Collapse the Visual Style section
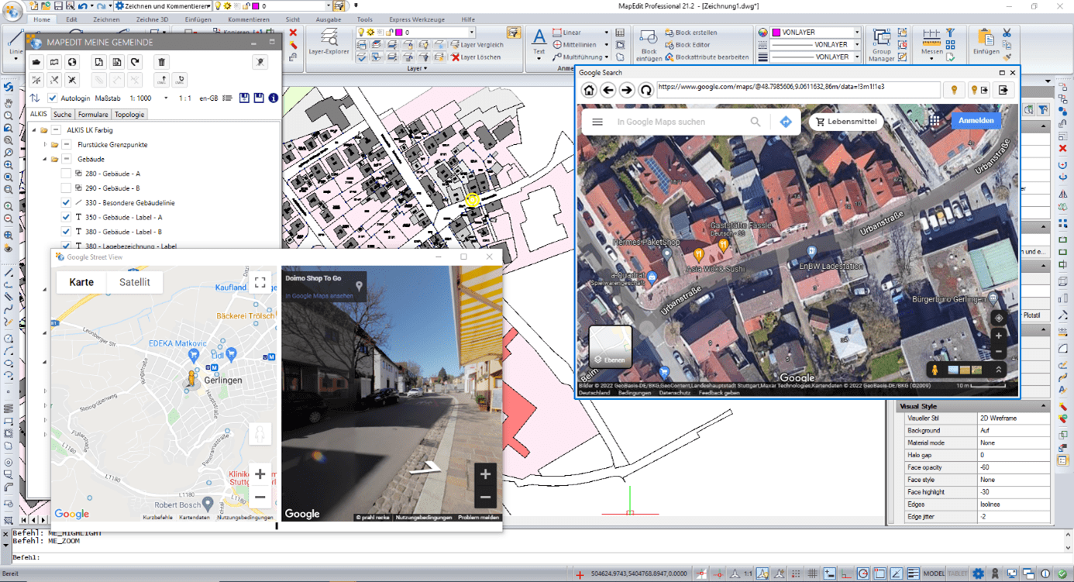1074x582 pixels. point(1043,406)
